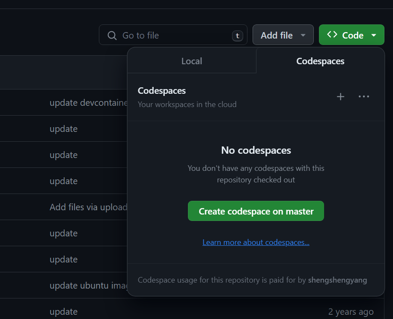Screen dimensions: 393x319
Task: Open 'update' commit directly above 'Add files via upload'
Action: pyautogui.click(x=63, y=181)
